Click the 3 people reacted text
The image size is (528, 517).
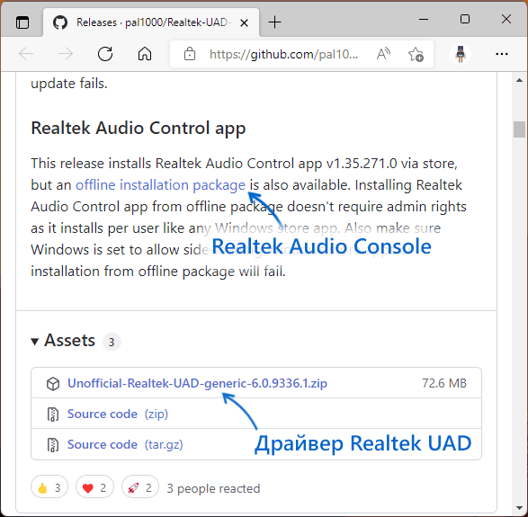[x=213, y=488]
